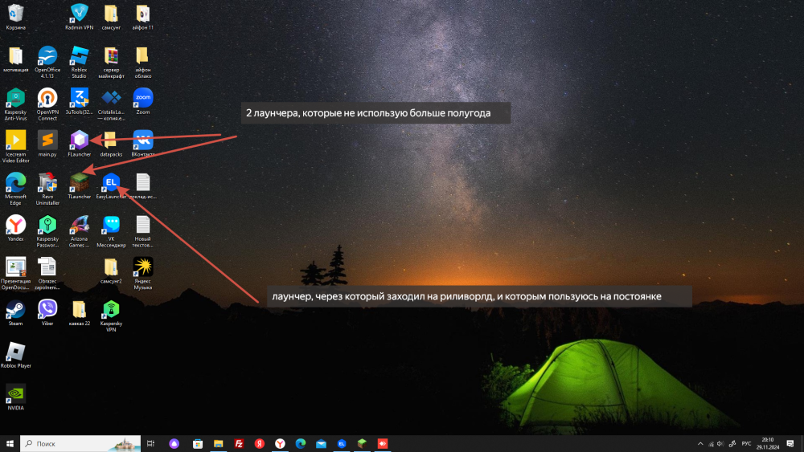Launch Icecream Video Editor

[16, 147]
